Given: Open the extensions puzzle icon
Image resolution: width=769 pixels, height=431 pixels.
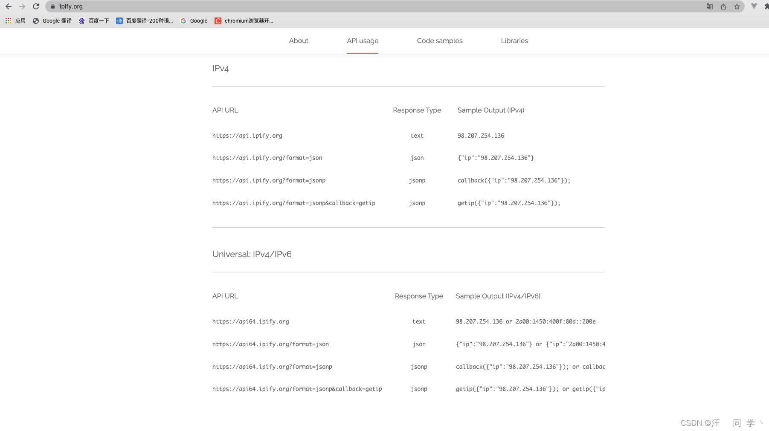Looking at the screenshot, I should [766, 6].
